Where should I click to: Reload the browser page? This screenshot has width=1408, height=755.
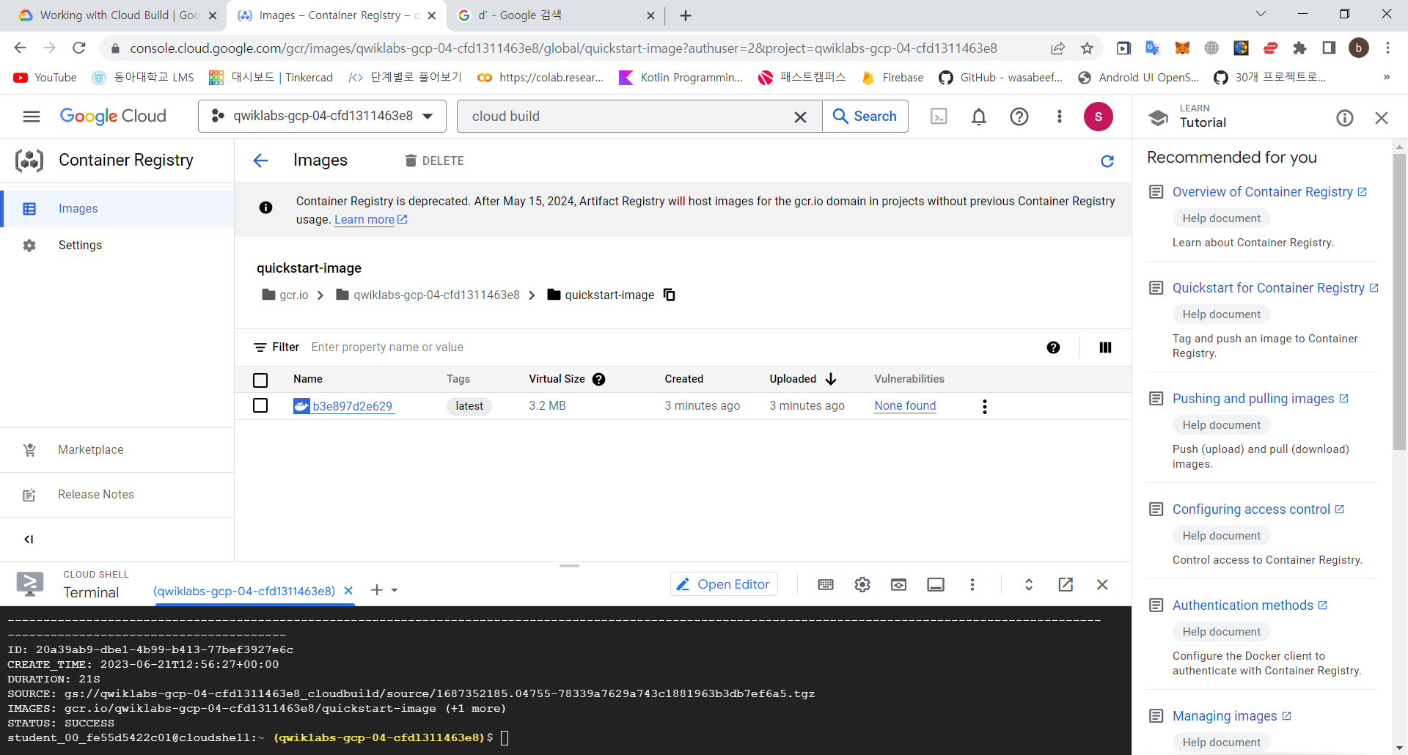(x=79, y=48)
